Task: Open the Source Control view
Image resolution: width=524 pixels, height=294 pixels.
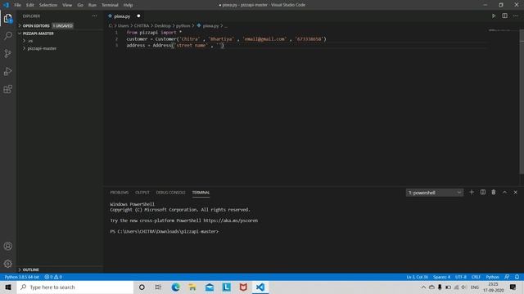Action: click(x=8, y=53)
